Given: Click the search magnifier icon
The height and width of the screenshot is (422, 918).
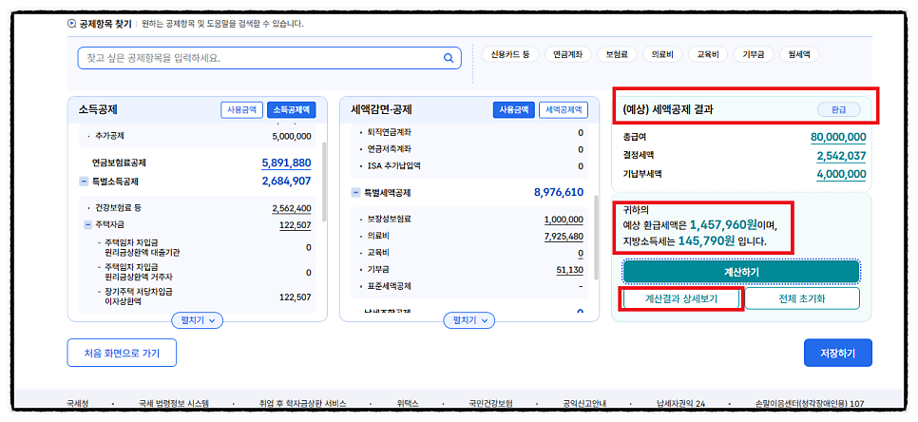Looking at the screenshot, I should click(x=449, y=58).
